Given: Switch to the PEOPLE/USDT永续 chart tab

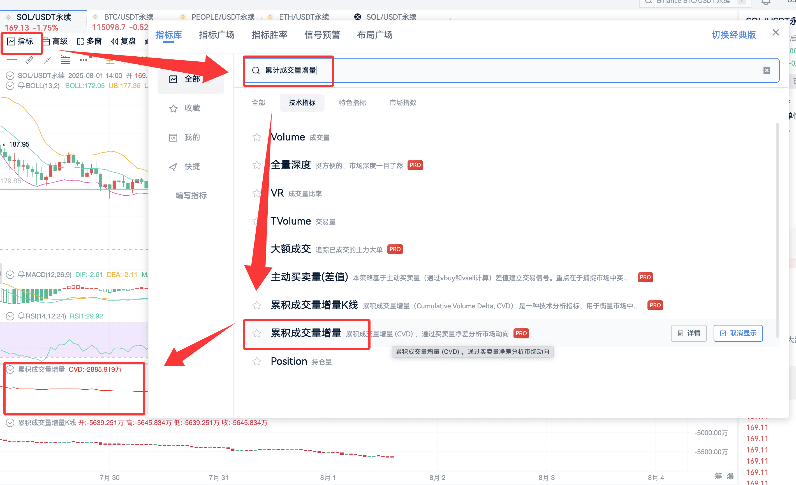Looking at the screenshot, I should pos(223,17).
